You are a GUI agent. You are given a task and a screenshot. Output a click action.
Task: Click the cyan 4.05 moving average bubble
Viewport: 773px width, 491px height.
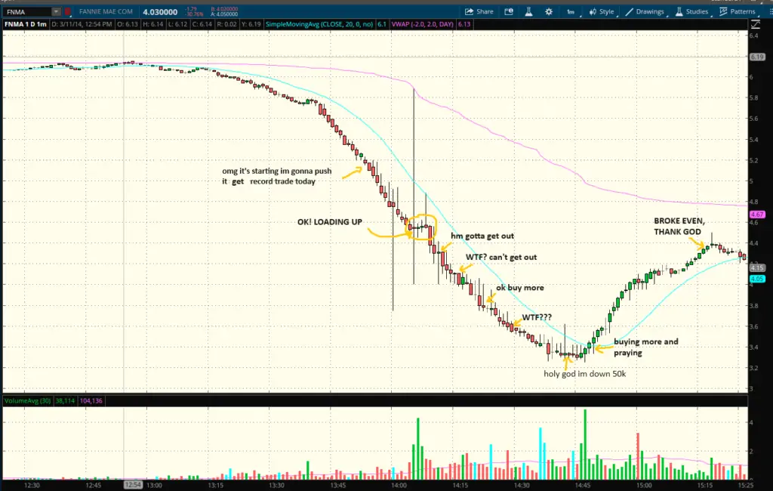757,279
